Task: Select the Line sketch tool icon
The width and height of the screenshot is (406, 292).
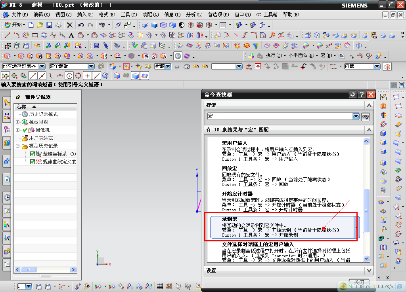Action: 8,35
